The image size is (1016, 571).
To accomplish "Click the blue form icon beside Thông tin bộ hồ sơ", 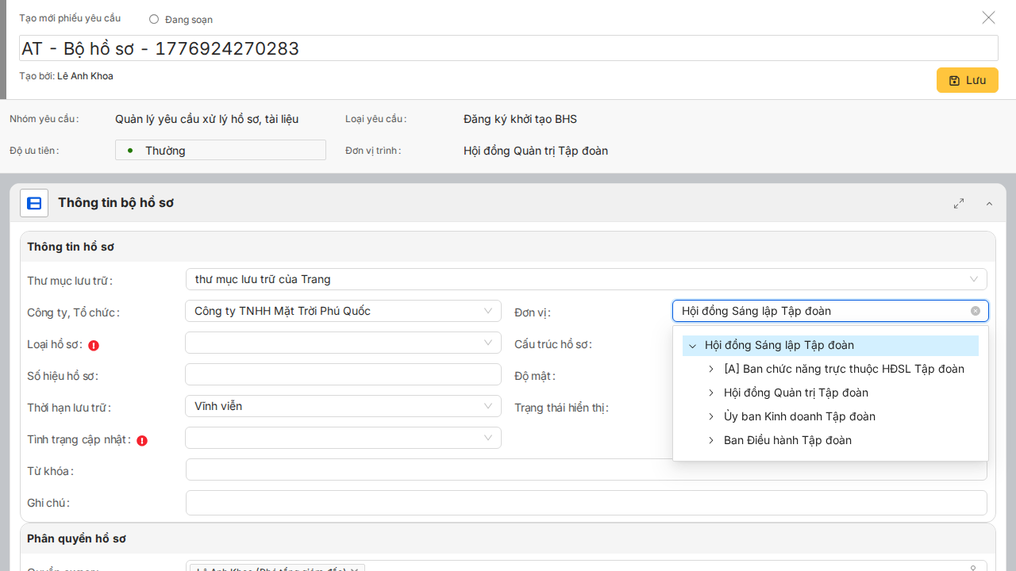I will pyautogui.click(x=34, y=203).
